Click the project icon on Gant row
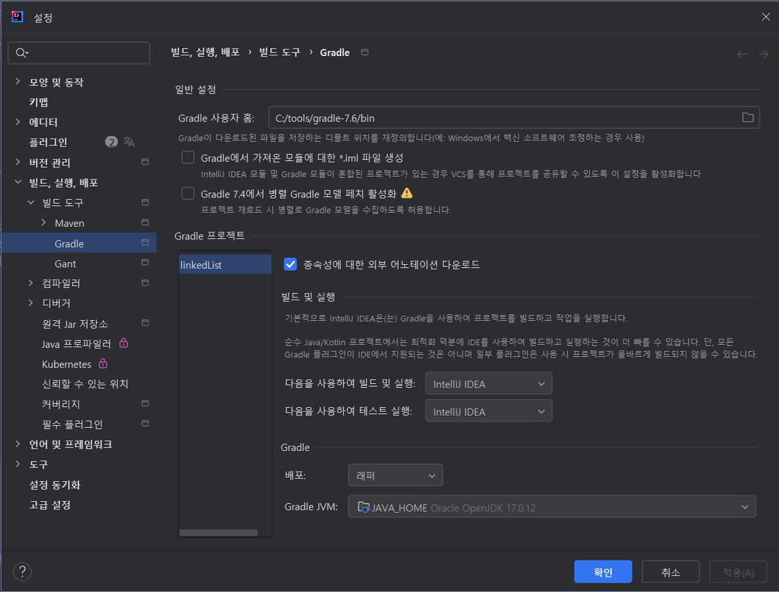This screenshot has width=779, height=592. (x=145, y=263)
